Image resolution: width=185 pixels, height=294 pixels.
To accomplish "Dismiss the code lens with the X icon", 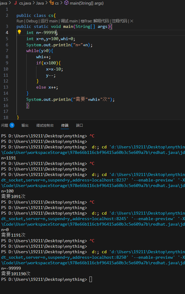I will 132,21.
